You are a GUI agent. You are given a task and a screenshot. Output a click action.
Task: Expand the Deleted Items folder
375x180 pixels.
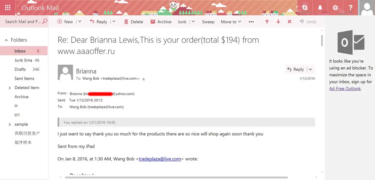point(10,88)
